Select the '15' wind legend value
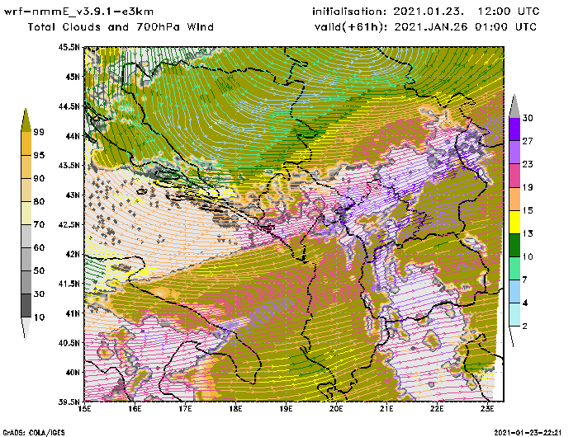Image resolution: width=578 pixels, height=437 pixels. point(528,210)
